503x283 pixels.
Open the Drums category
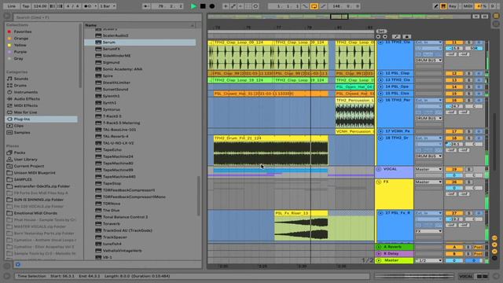tap(20, 86)
